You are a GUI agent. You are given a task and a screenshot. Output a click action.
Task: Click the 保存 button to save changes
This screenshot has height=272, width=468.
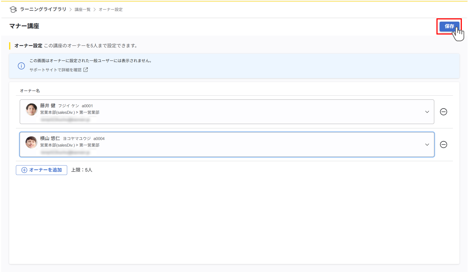pos(449,26)
